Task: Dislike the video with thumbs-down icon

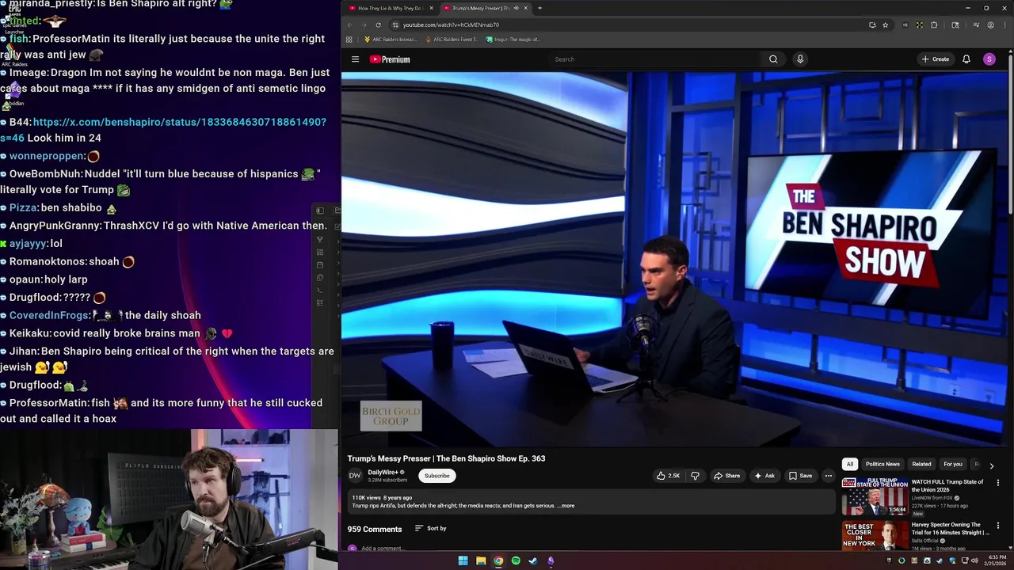Action: (x=696, y=476)
